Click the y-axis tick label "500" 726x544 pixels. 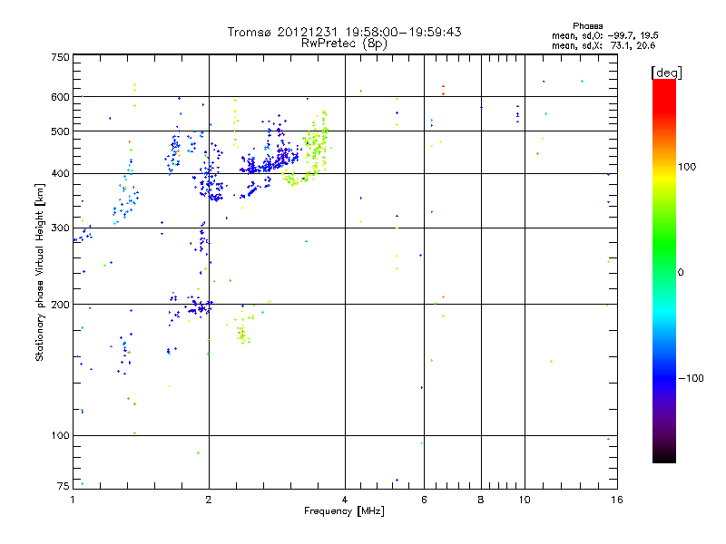pos(60,131)
